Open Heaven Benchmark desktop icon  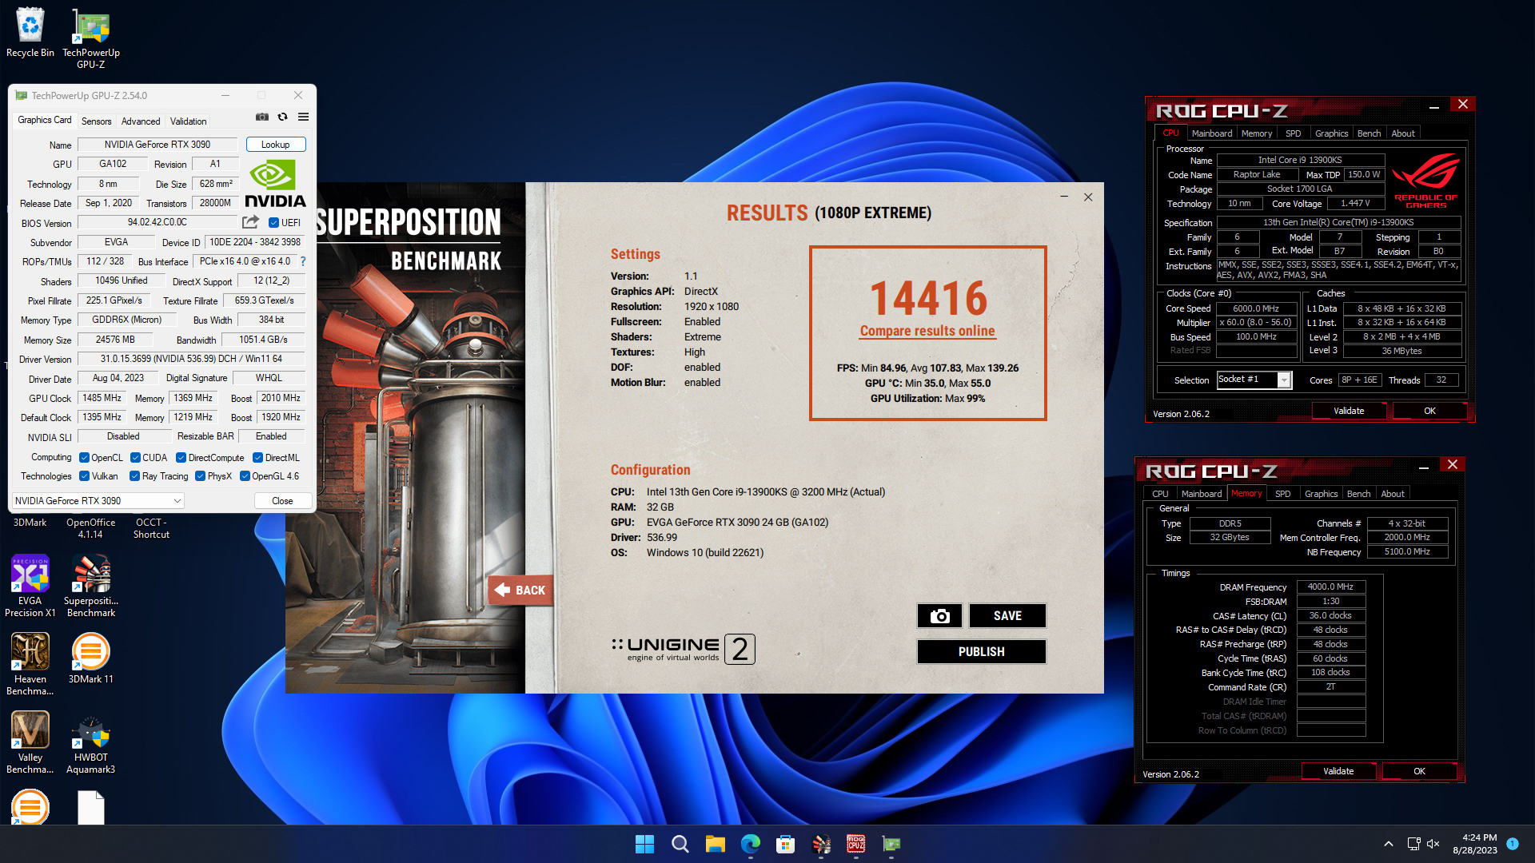pyautogui.click(x=30, y=664)
